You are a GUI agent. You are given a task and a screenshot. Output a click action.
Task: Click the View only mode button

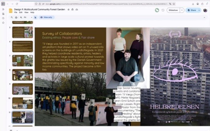pos(46,17)
